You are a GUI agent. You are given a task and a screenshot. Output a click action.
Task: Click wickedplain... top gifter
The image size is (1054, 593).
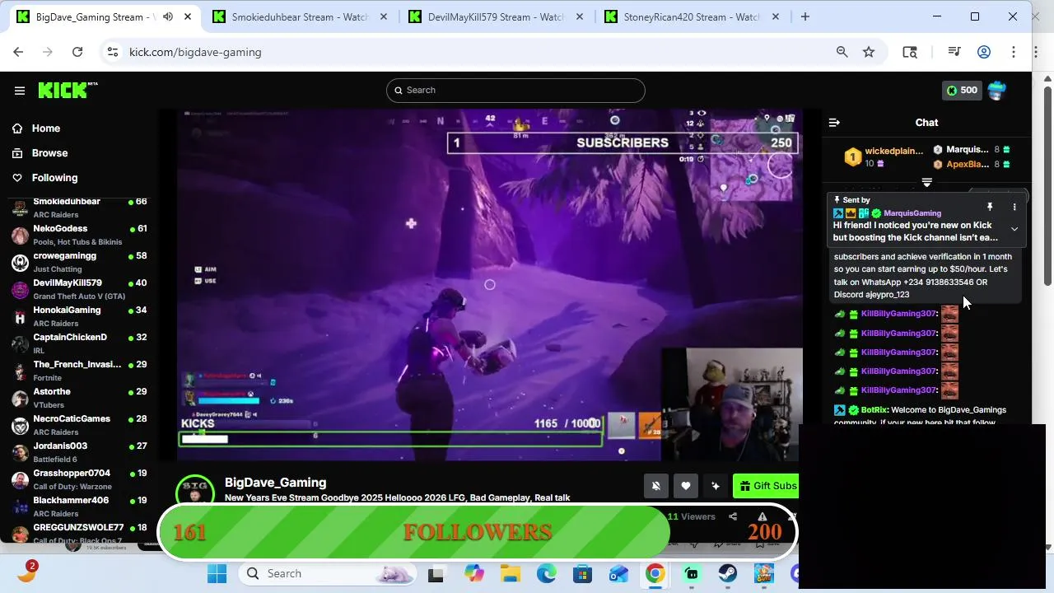894,151
